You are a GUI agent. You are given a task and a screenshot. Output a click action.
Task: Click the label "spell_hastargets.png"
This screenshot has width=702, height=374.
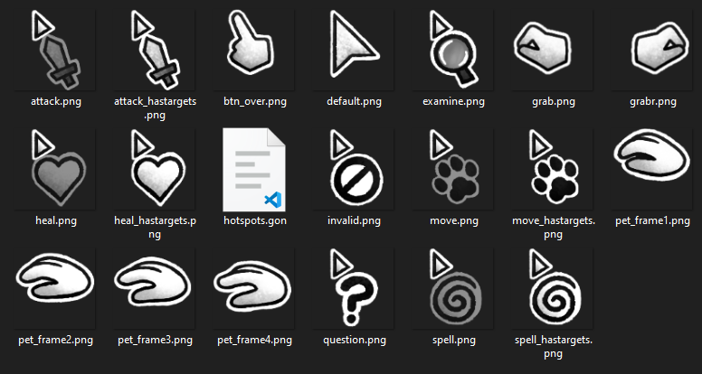pyautogui.click(x=553, y=347)
